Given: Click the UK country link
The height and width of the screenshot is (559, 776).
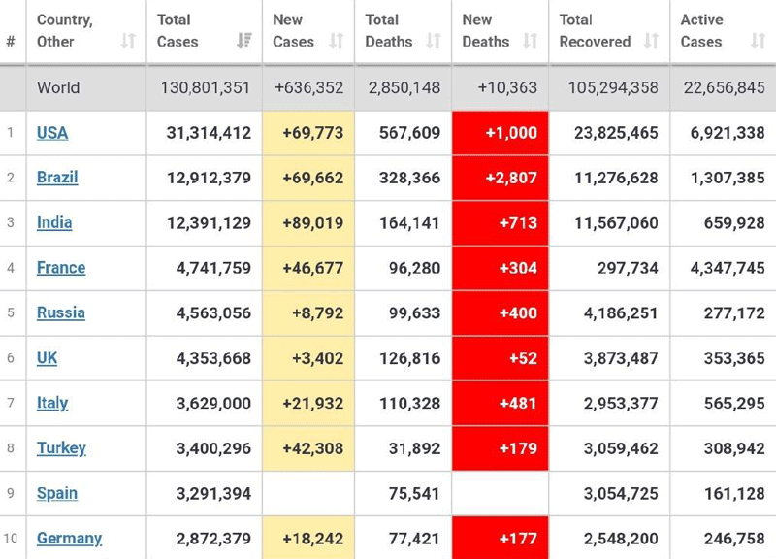Looking at the screenshot, I should click(x=47, y=357).
